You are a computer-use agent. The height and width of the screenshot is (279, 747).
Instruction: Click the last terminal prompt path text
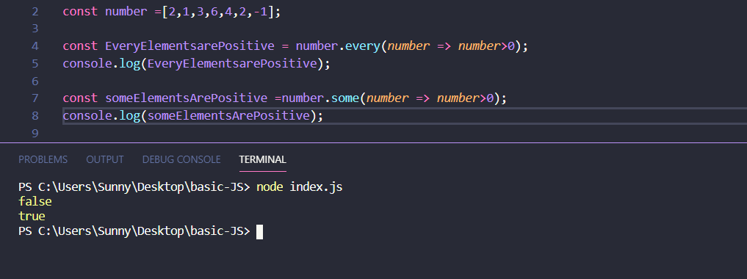point(134,231)
